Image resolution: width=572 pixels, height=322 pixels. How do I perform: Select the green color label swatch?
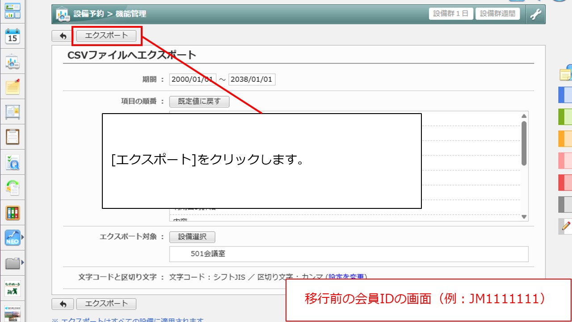point(565,117)
